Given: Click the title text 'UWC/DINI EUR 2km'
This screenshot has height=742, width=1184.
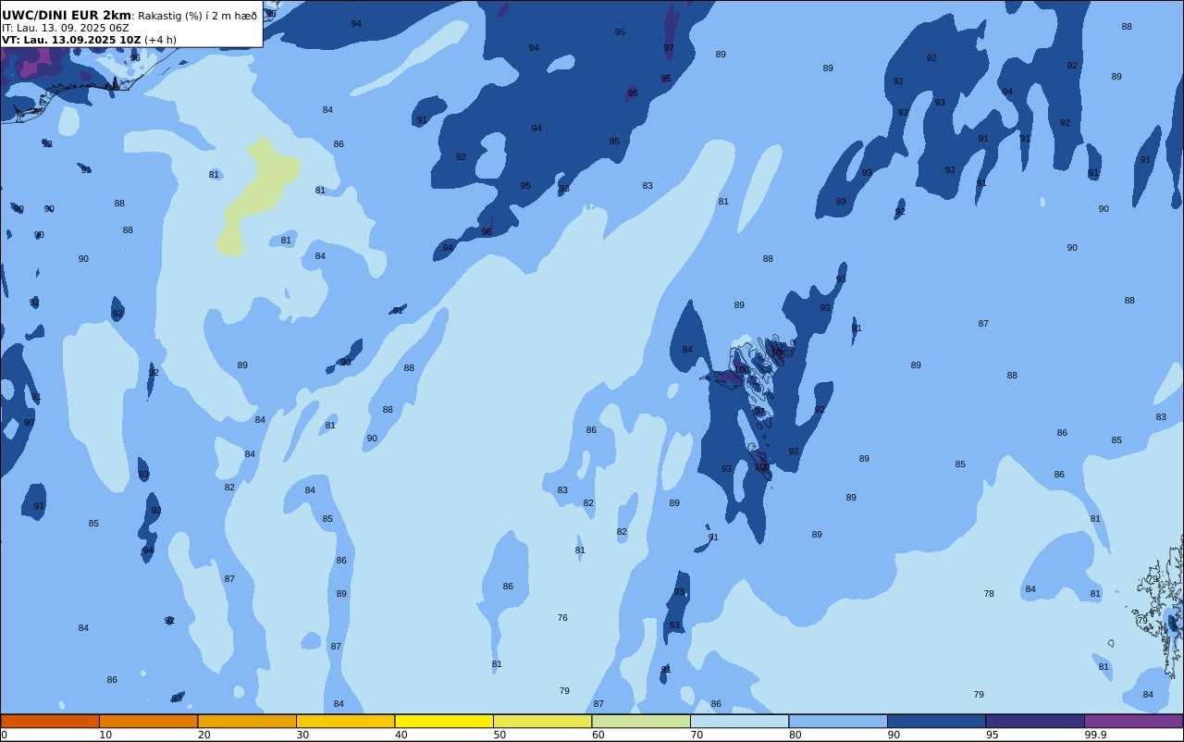Looking at the screenshot, I should click(x=67, y=15).
